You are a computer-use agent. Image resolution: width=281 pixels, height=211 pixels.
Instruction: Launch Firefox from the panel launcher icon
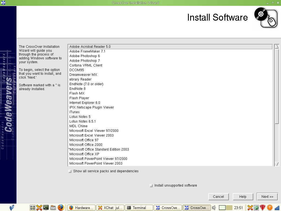tap(61, 208)
